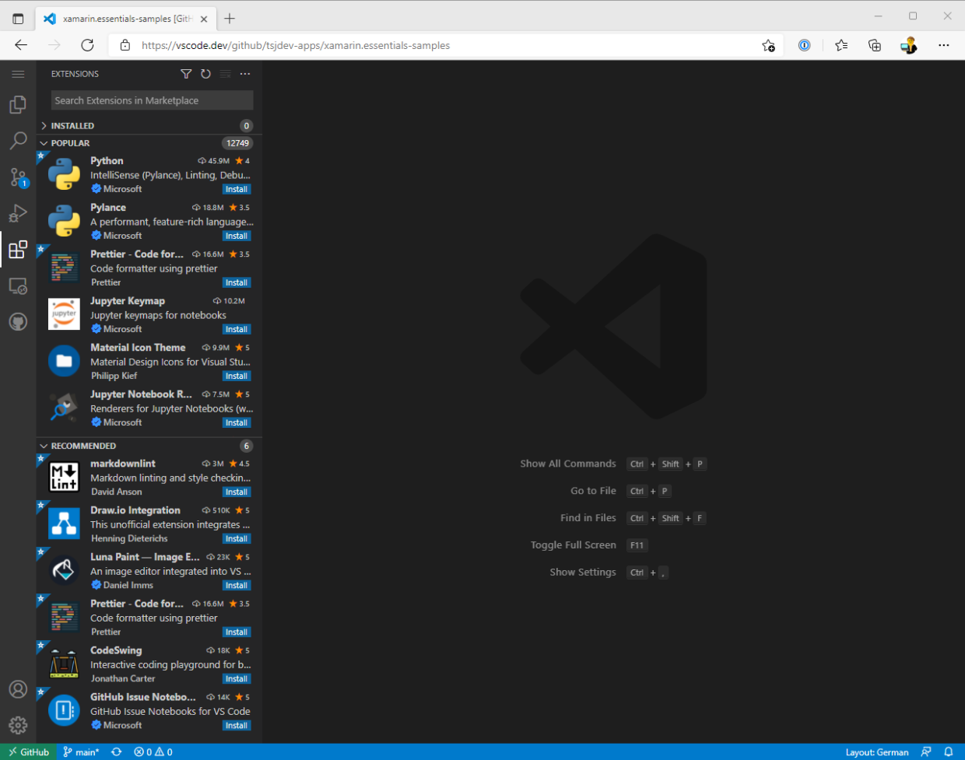Image resolution: width=965 pixels, height=760 pixels.
Task: Install the Python extension
Action: click(x=236, y=188)
